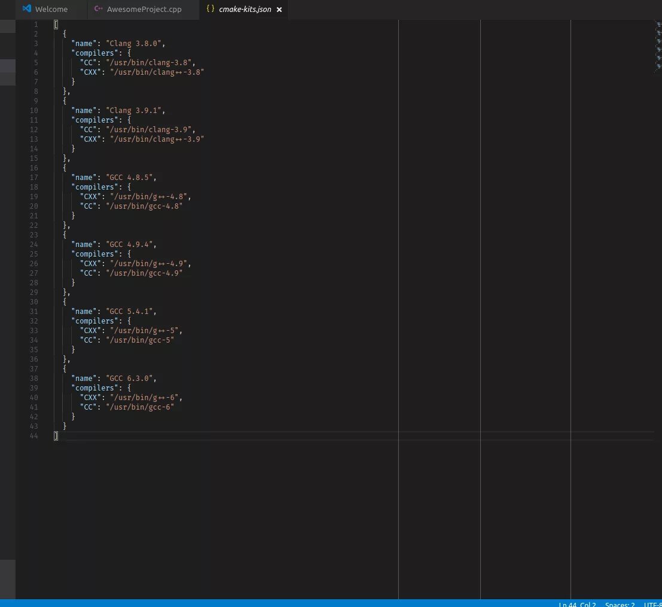
Task: Click the "/usr/bin/gcc-6" path value
Action: click(140, 407)
